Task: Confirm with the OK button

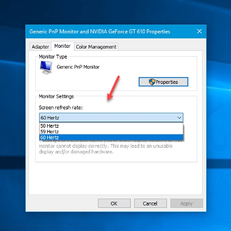Action: [x=114, y=203]
